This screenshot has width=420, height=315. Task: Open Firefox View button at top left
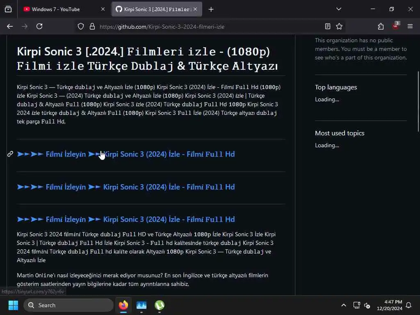click(8, 9)
